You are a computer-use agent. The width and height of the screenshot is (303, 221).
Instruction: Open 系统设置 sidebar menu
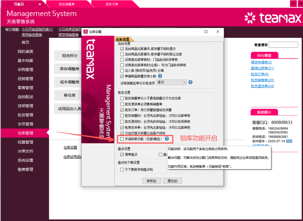(x=25, y=160)
